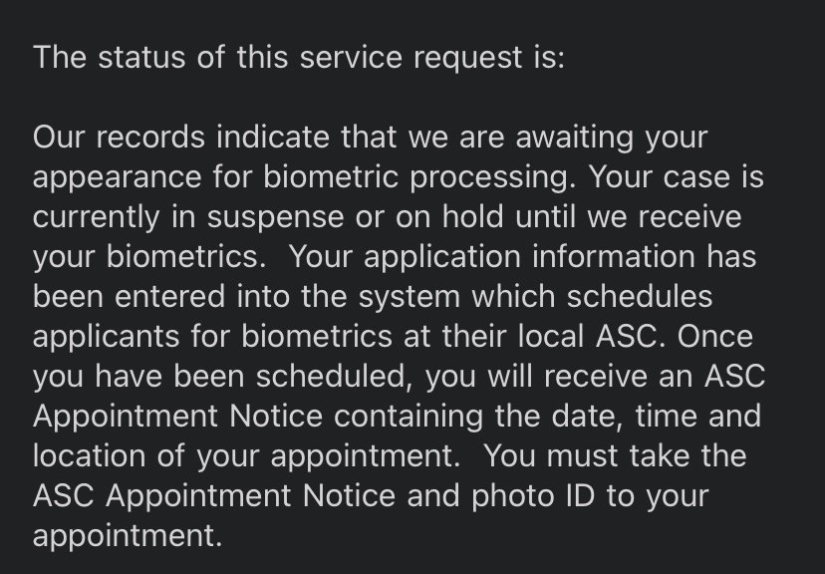Click the words 'which schedules'

coord(592,297)
